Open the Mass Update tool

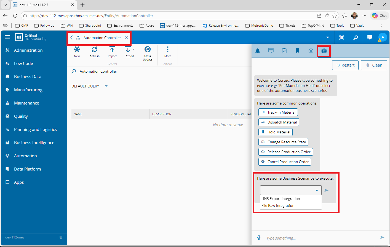148,50
